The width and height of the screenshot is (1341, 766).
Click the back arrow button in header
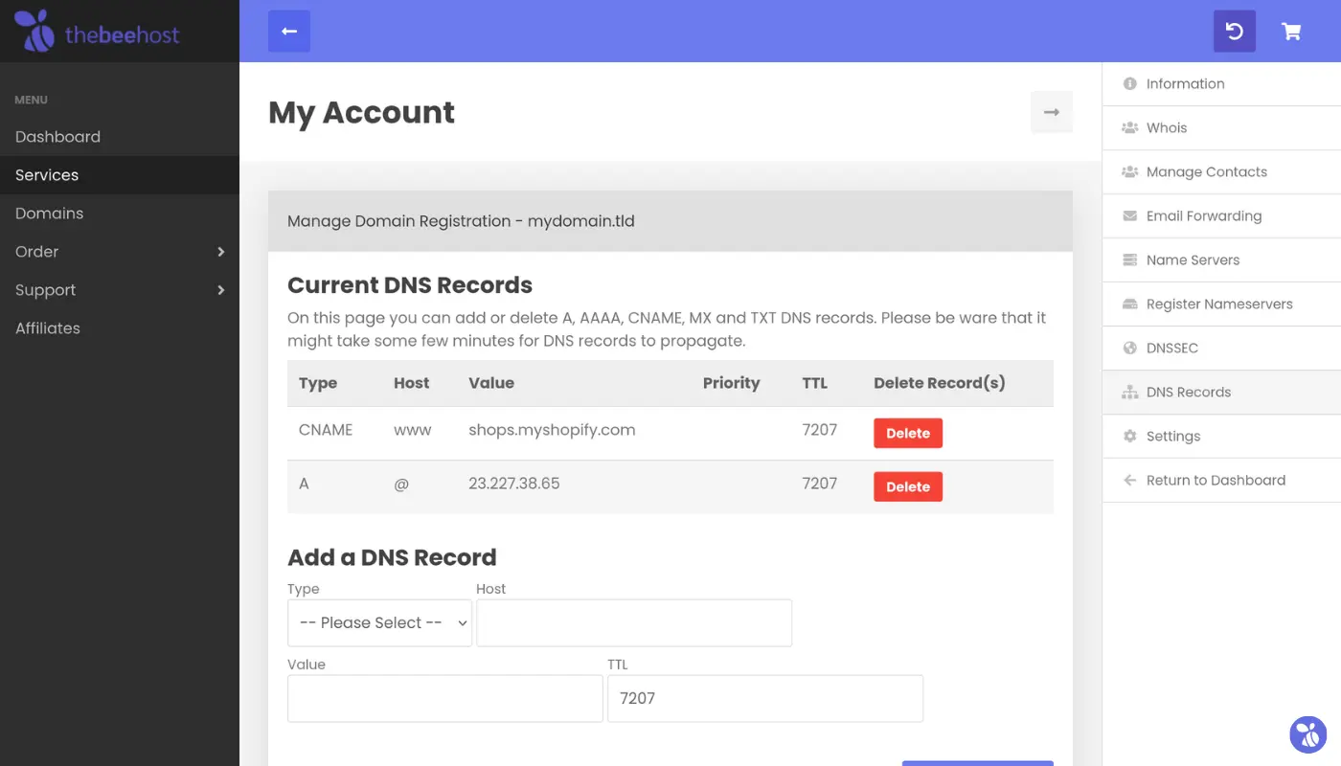tap(289, 32)
